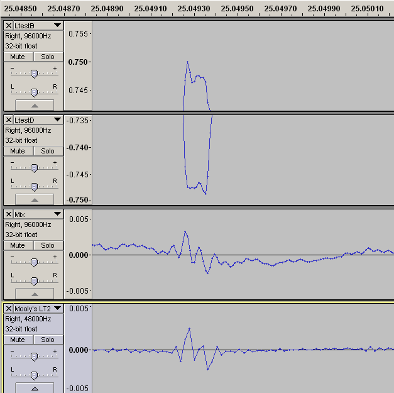The image size is (394, 393).
Task: Mute the LtestB track
Action: [18, 57]
